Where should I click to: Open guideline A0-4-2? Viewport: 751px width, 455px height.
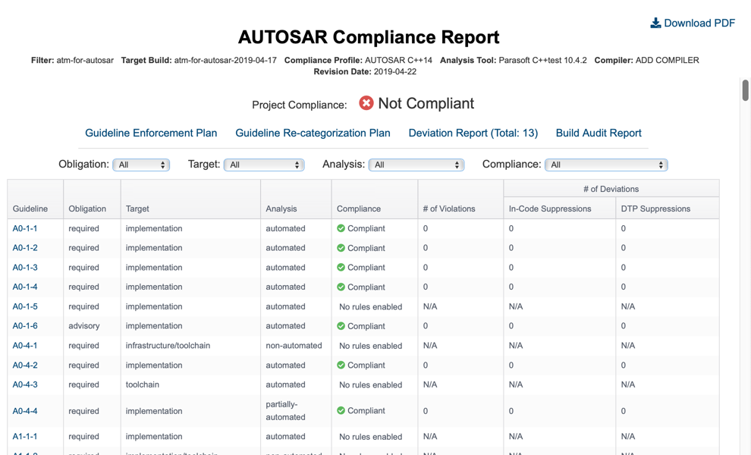[25, 365]
